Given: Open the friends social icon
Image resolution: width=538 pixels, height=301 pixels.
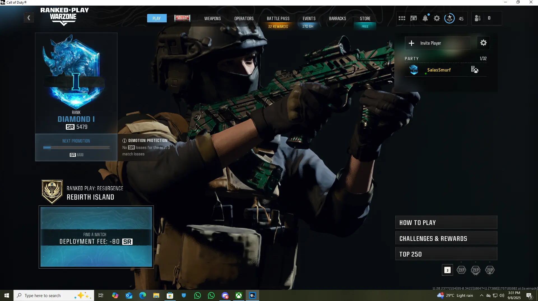Looking at the screenshot, I should click(478, 18).
